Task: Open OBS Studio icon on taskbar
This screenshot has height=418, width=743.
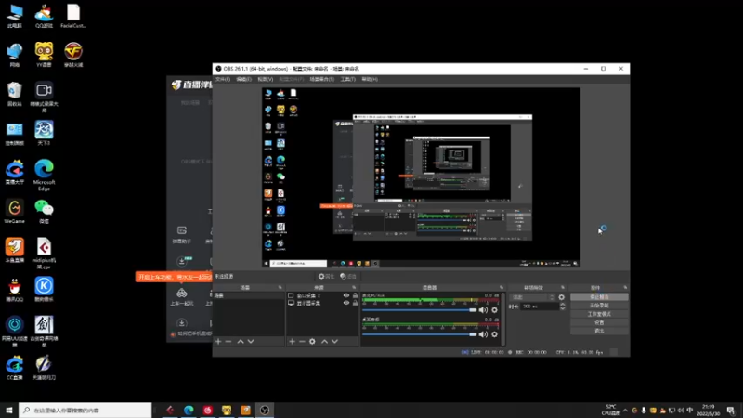Action: (265, 410)
